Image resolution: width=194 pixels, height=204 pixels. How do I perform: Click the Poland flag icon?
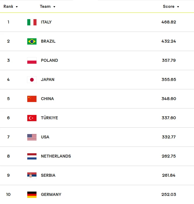(x=32, y=60)
